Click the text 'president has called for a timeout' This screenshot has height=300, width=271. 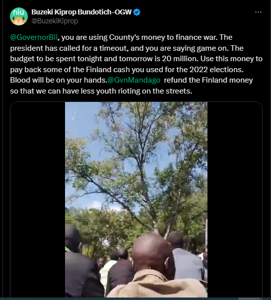[x=69, y=48]
